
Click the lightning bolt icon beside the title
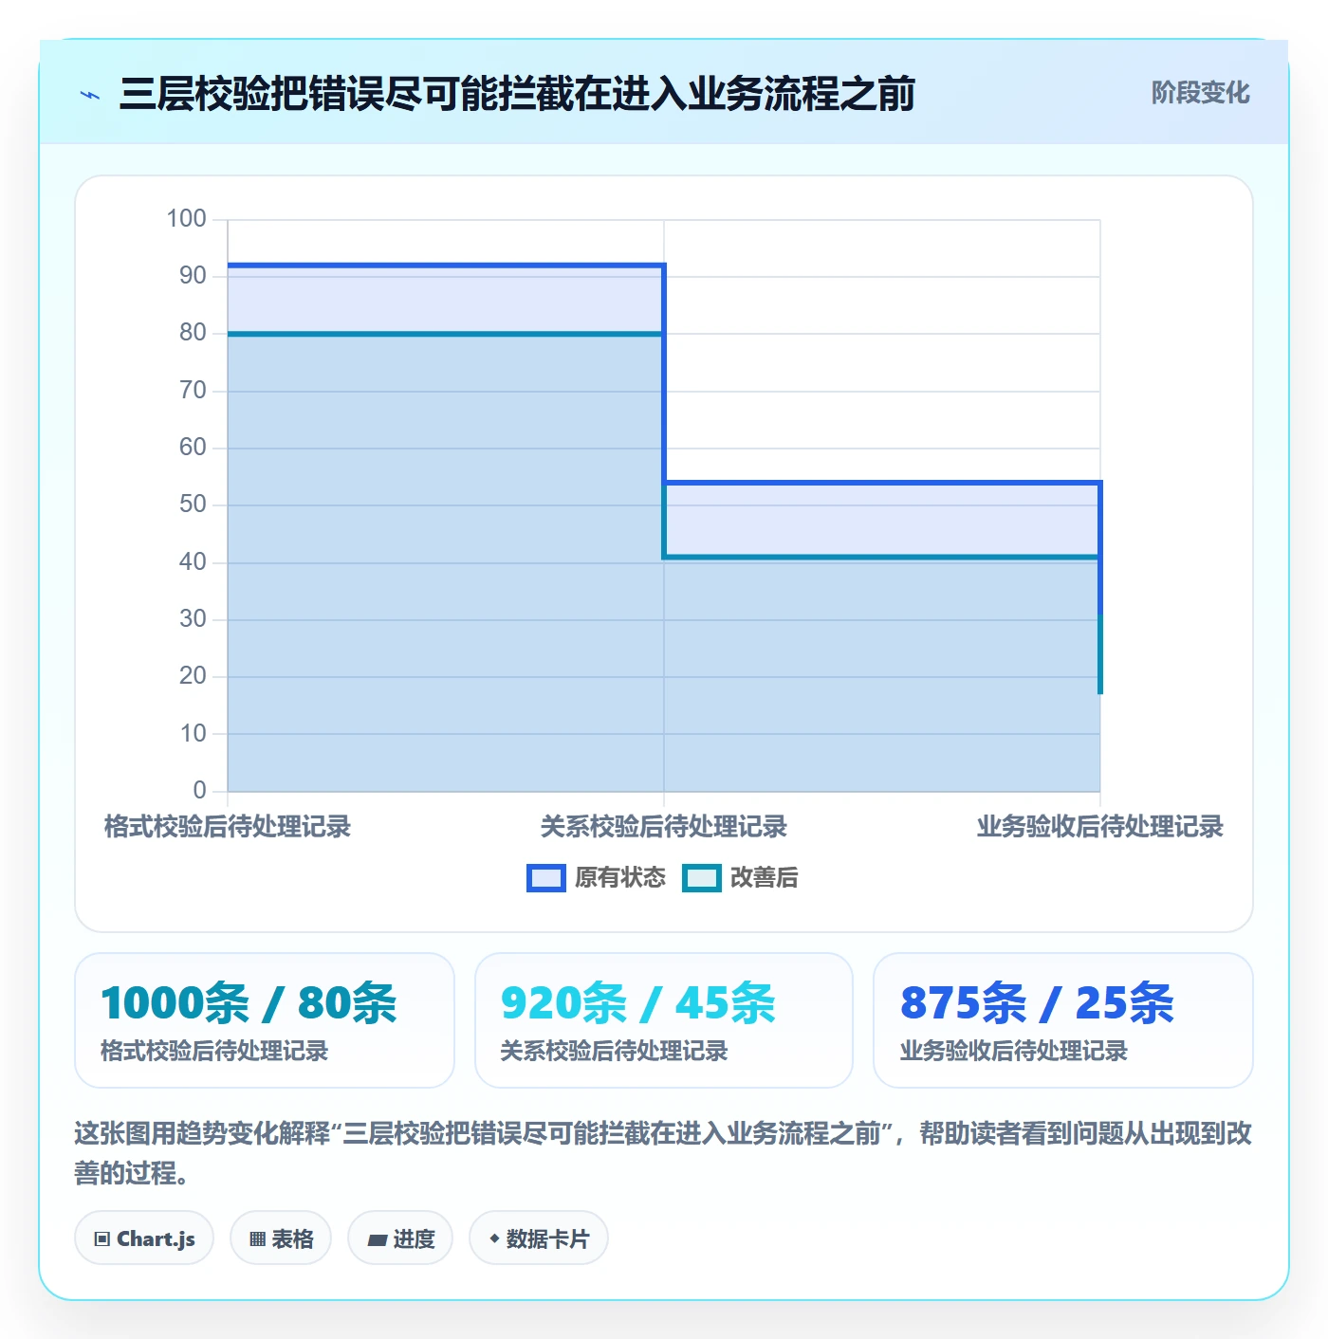(90, 95)
